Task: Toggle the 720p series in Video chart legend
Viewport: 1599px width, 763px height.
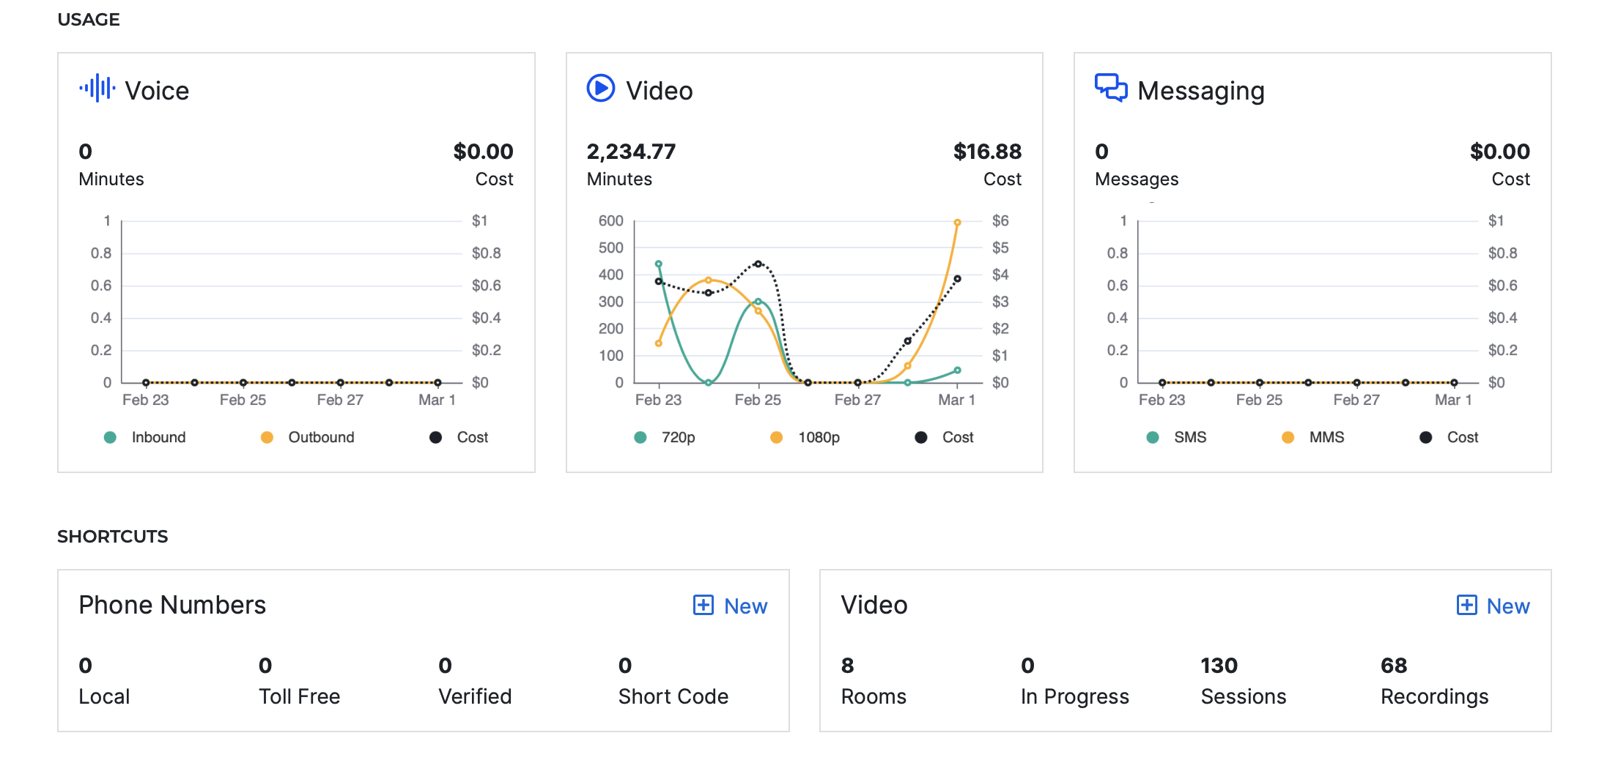Action: click(665, 437)
